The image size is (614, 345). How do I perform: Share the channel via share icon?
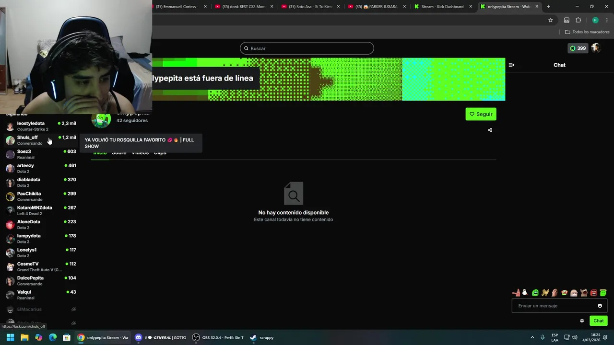pyautogui.click(x=490, y=130)
